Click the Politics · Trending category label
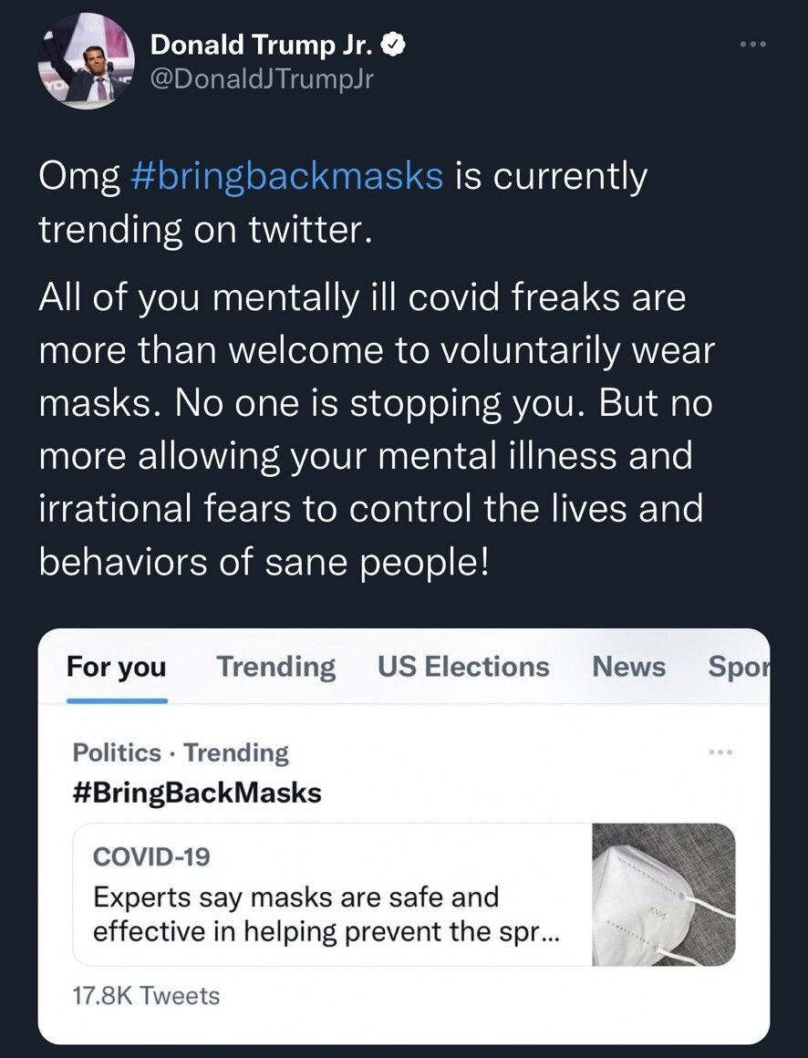Viewport: 808px width, 1058px height. tap(180, 752)
